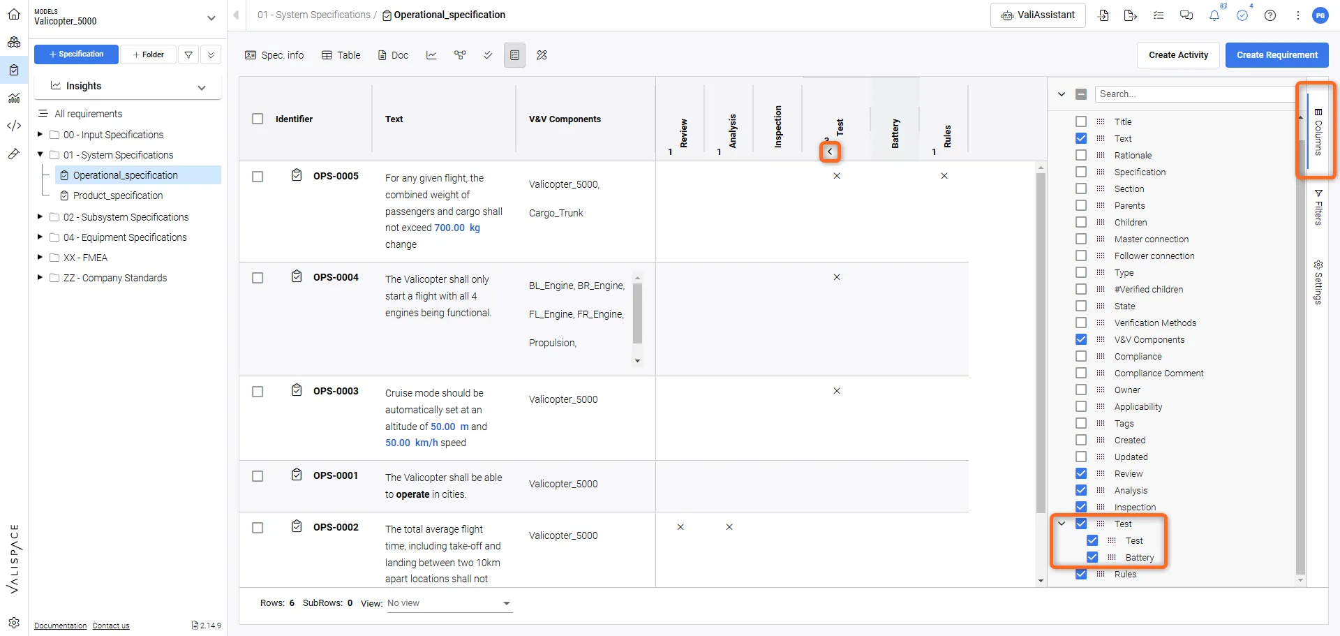Switch to the Doc tab
Screen dimensions: 1340x636
click(x=393, y=55)
